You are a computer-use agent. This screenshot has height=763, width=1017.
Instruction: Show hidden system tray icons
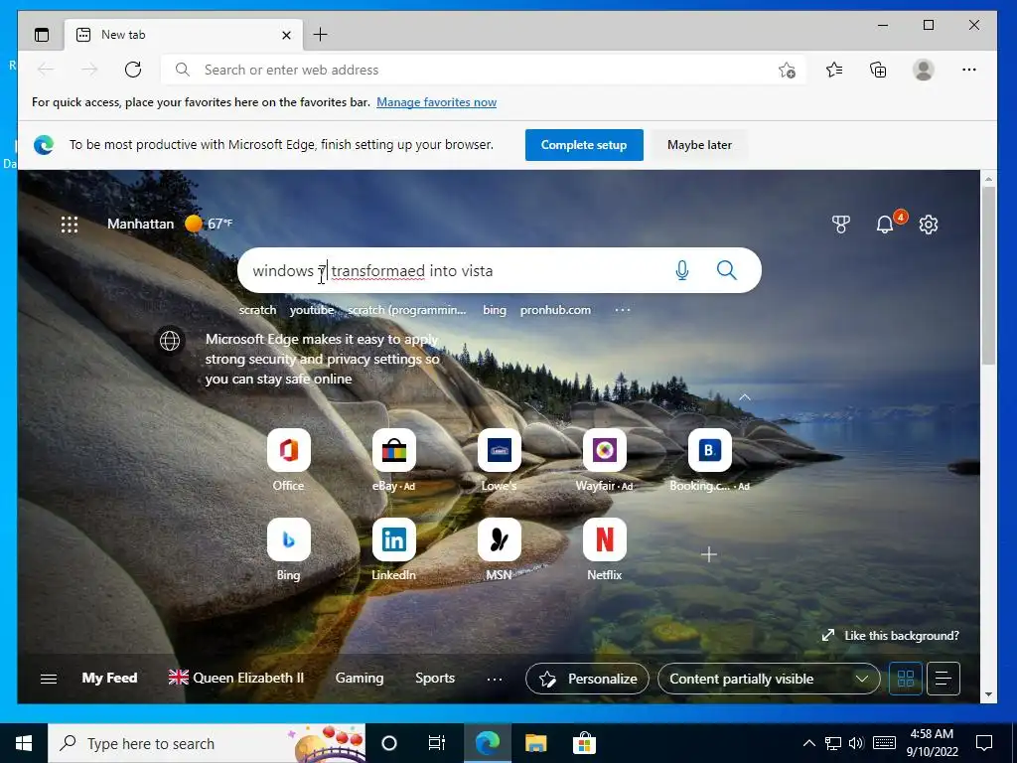[x=808, y=743]
